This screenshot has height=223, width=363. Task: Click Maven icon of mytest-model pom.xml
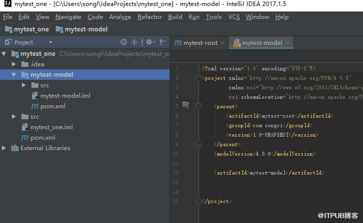point(35,106)
